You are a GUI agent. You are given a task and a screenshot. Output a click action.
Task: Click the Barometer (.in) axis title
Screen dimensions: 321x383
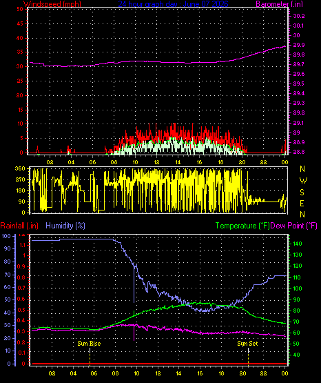click(x=279, y=4)
